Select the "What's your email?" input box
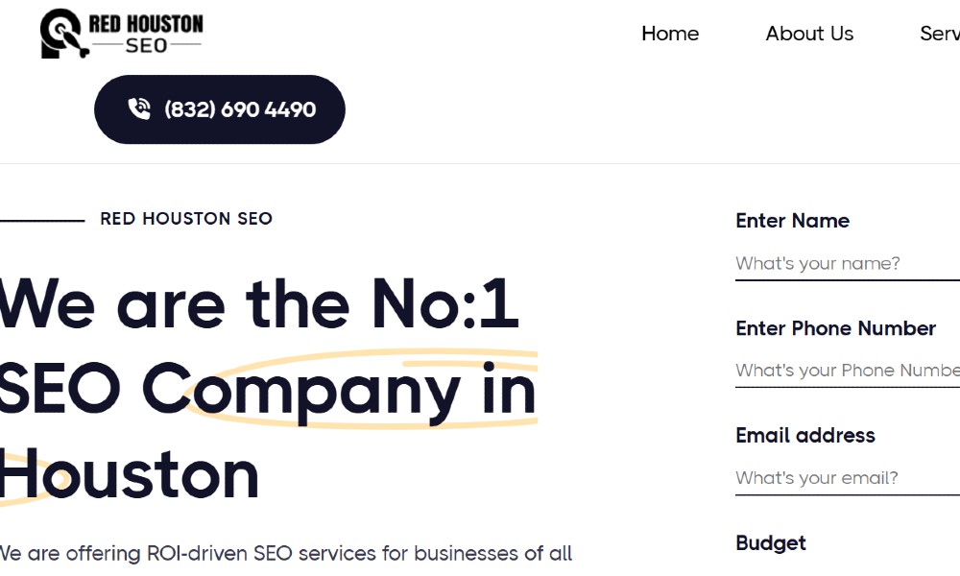 (845, 478)
